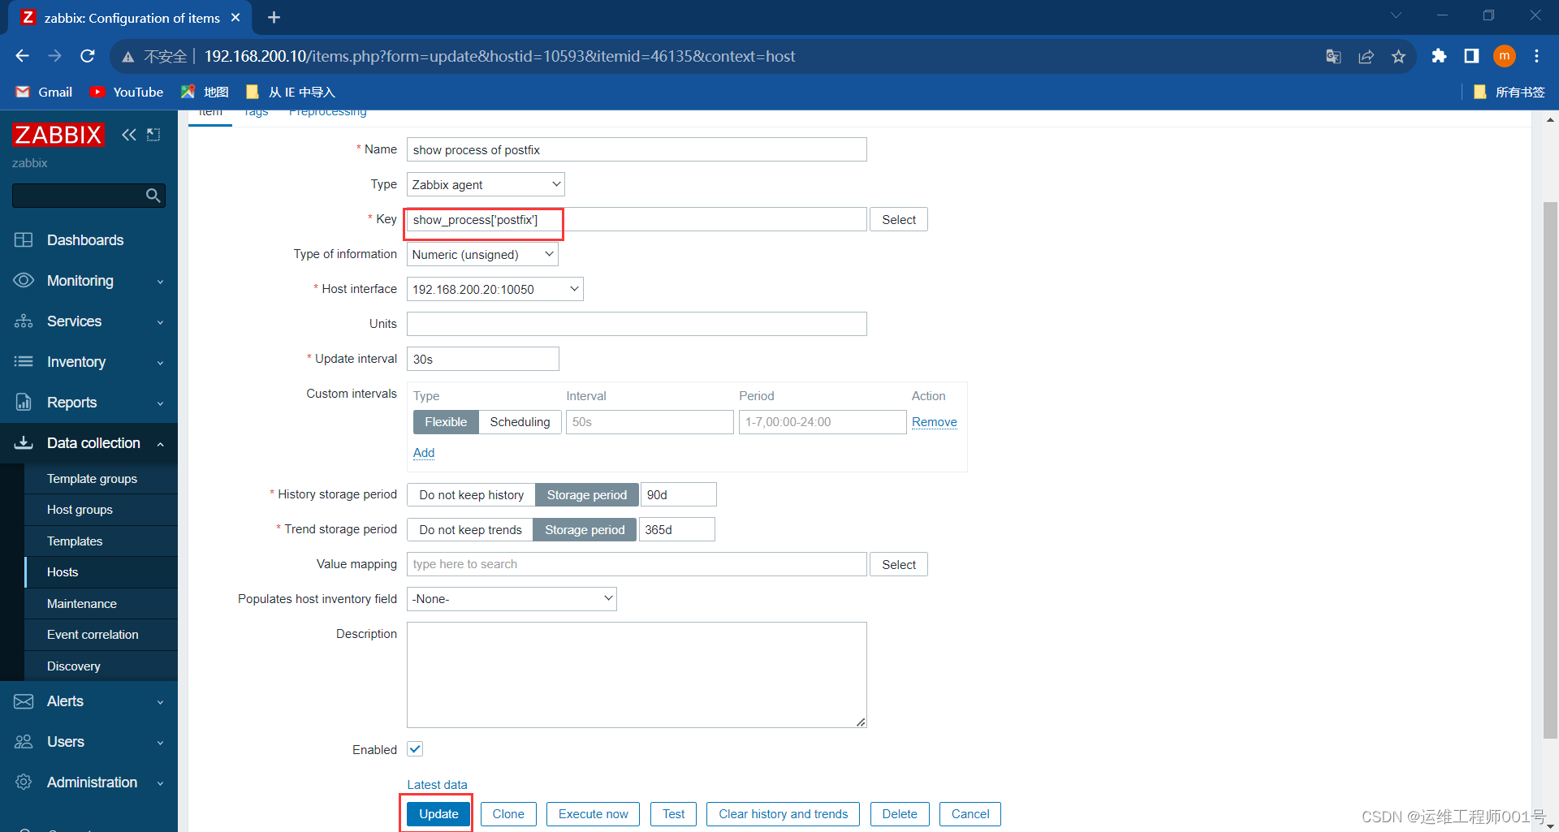Click Clear history and trends

pos(783,814)
